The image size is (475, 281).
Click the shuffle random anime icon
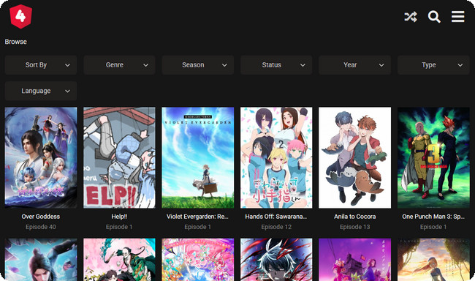tap(411, 17)
